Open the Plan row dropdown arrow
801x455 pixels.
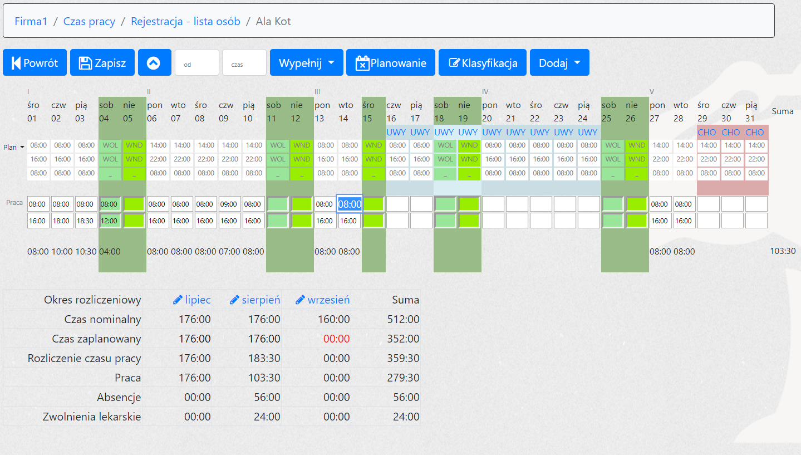[x=22, y=148]
